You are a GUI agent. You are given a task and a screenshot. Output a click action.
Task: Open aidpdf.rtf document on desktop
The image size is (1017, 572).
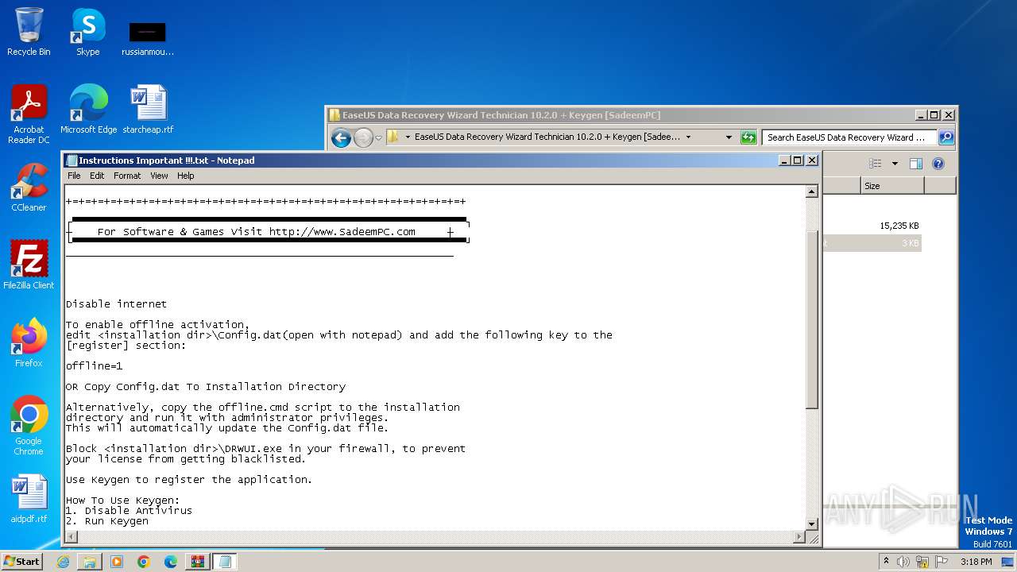coord(29,498)
